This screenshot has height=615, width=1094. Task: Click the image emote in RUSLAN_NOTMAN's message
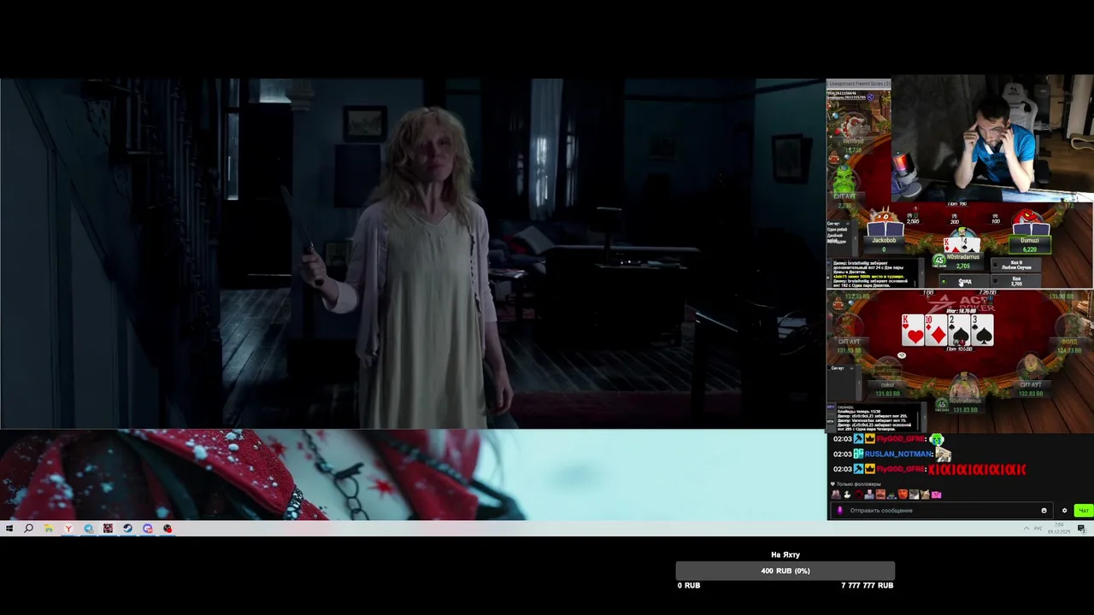[943, 454]
